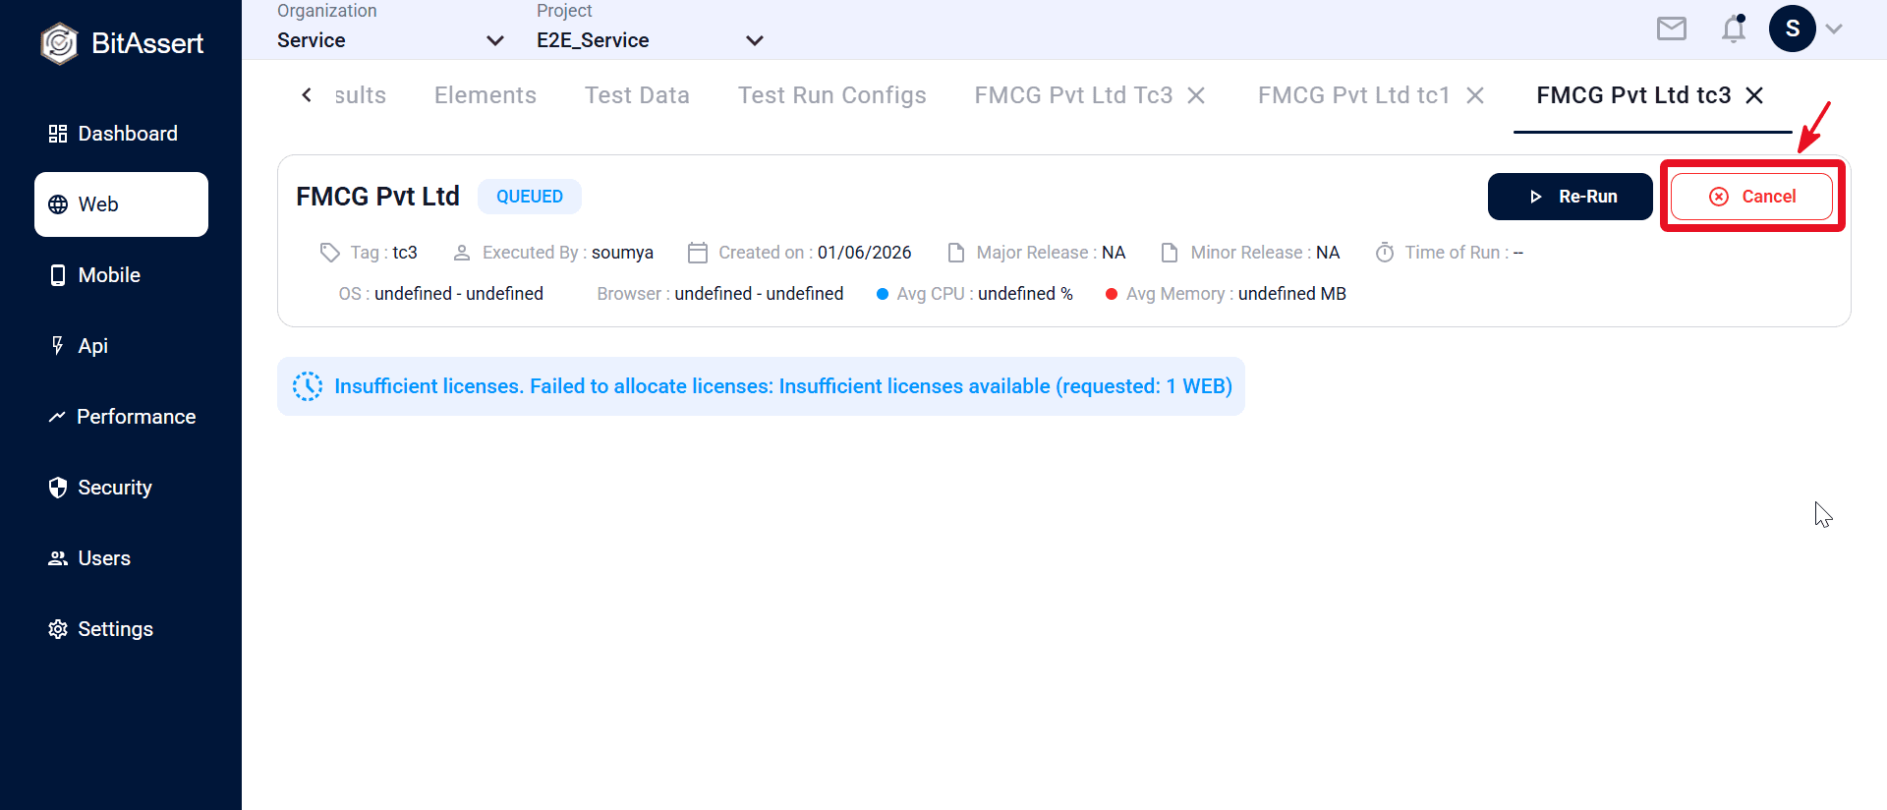This screenshot has width=1887, height=810.
Task: Click the 'soumya' executed-by value
Action: tap(622, 253)
